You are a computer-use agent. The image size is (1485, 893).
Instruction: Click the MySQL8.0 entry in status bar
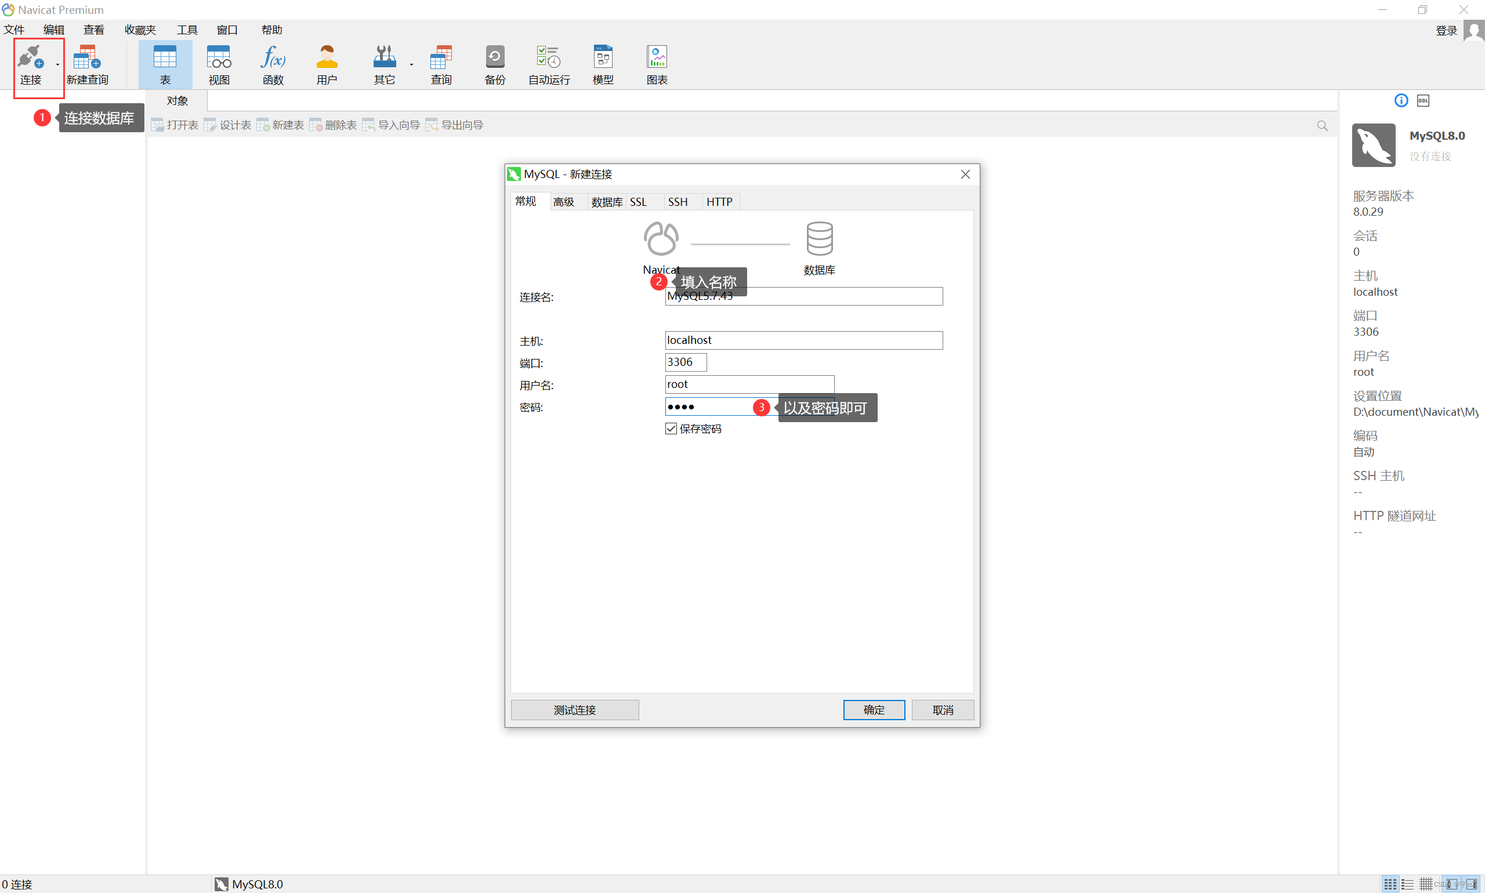(x=249, y=884)
